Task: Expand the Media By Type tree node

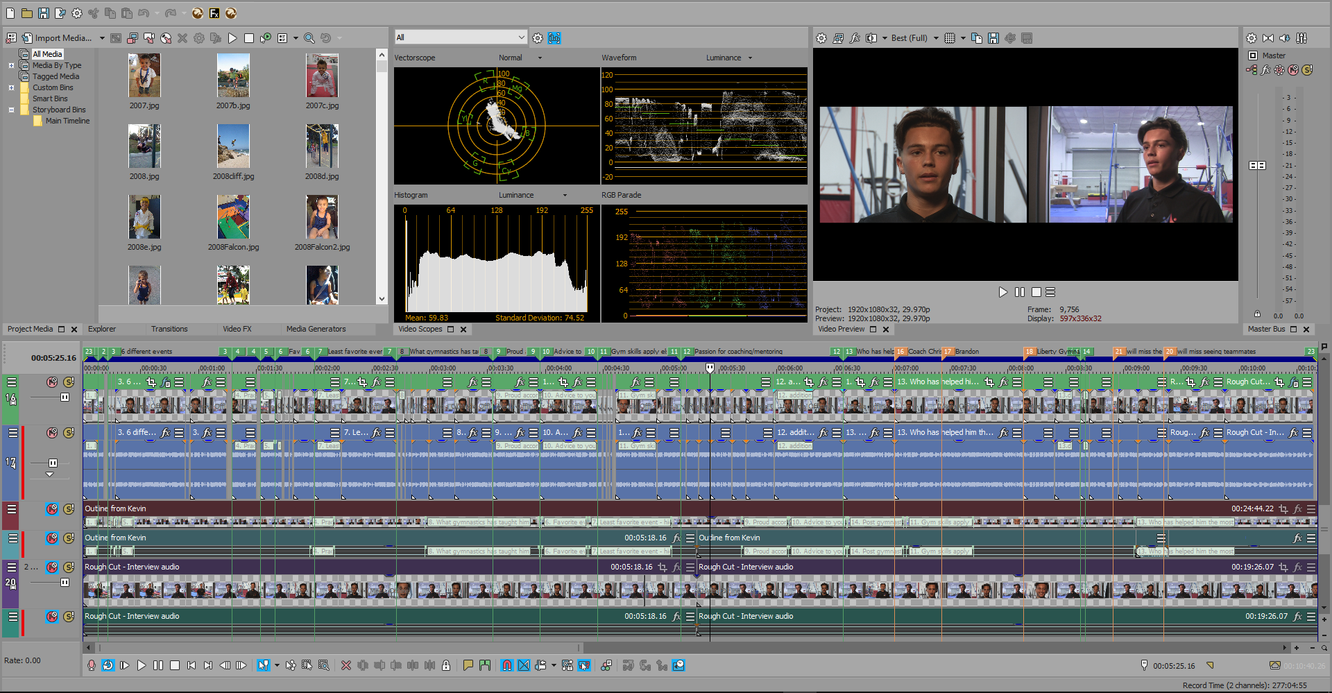Action: coord(11,65)
